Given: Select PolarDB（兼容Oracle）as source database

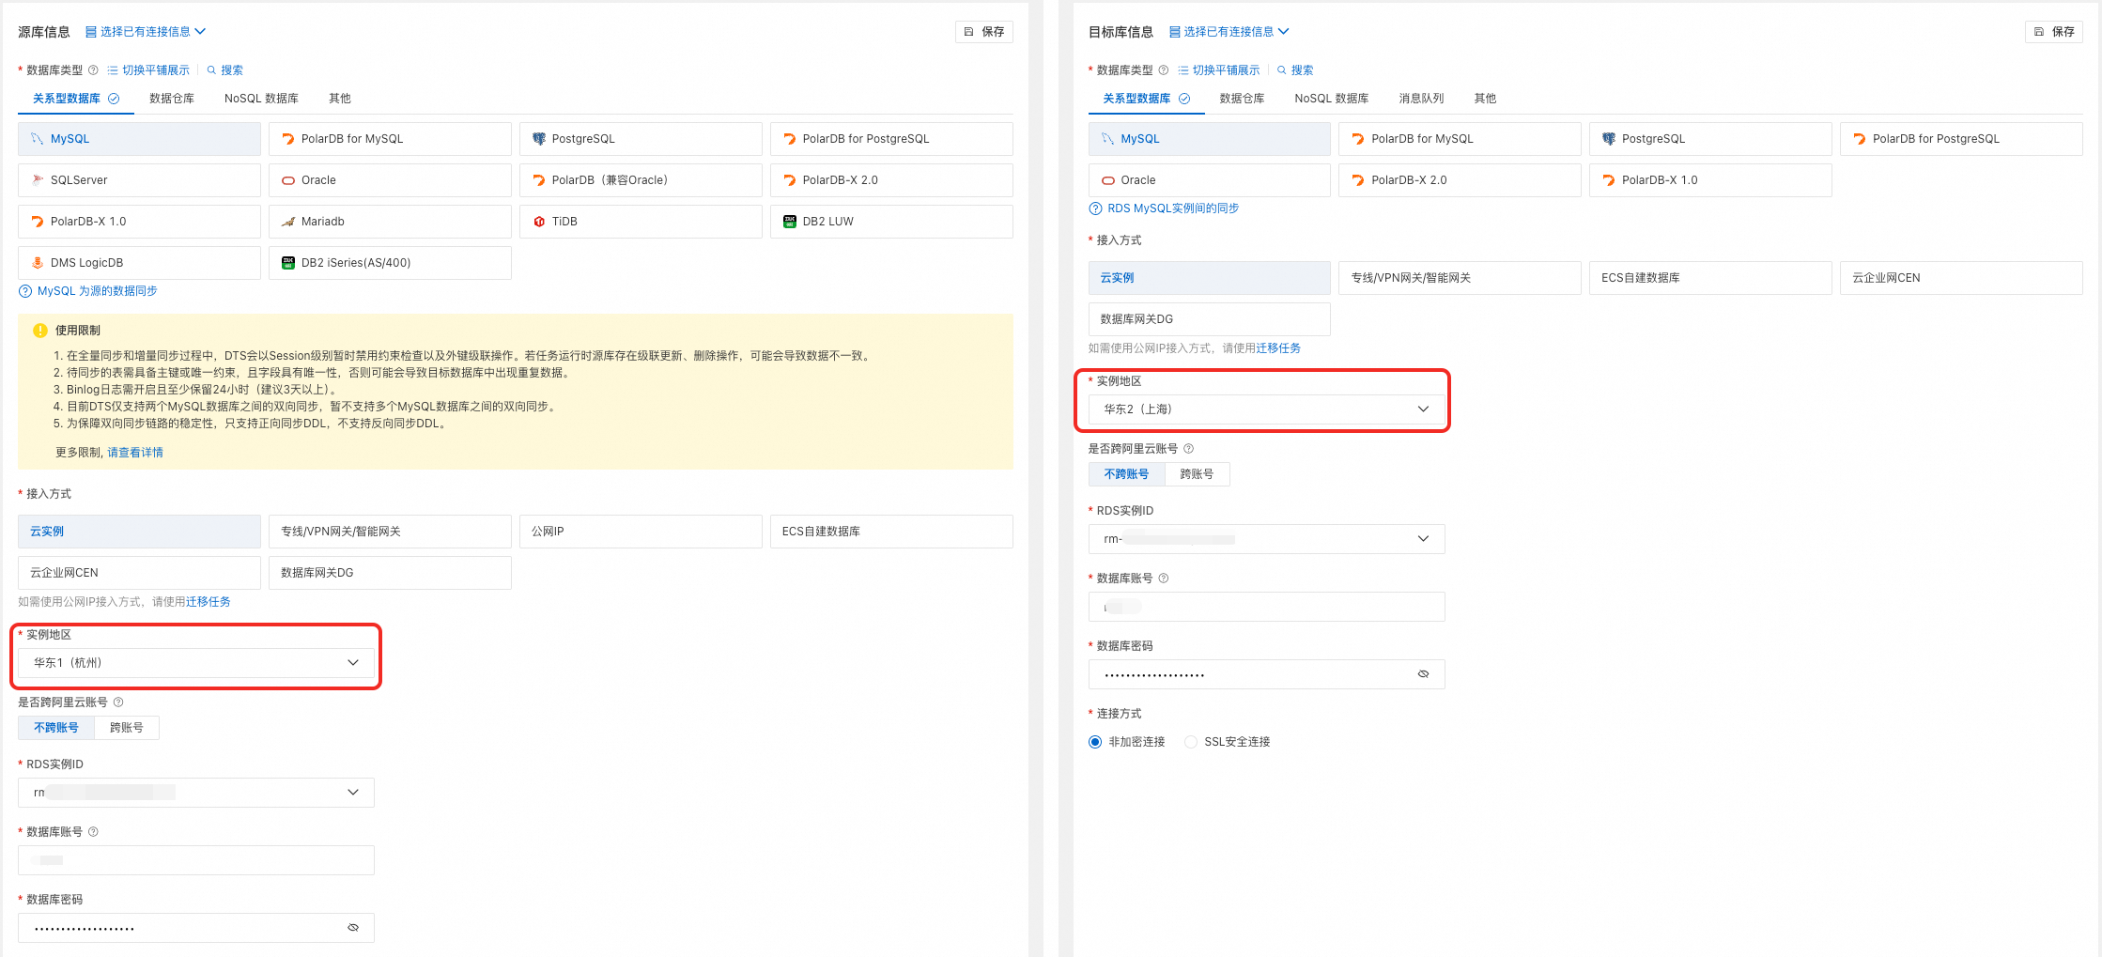Looking at the screenshot, I should (641, 180).
